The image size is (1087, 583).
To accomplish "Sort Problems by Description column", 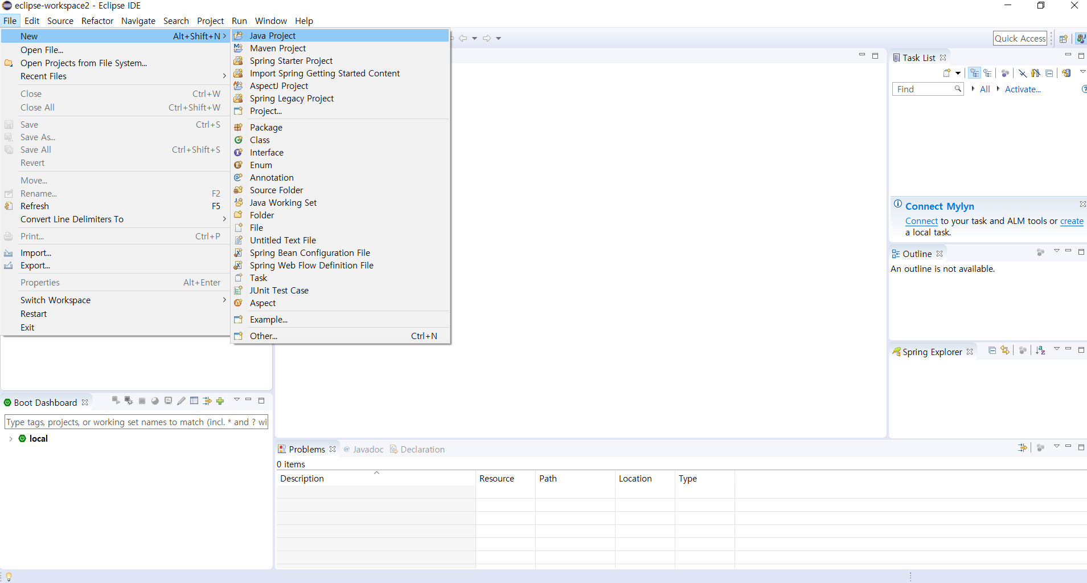I will (x=376, y=479).
